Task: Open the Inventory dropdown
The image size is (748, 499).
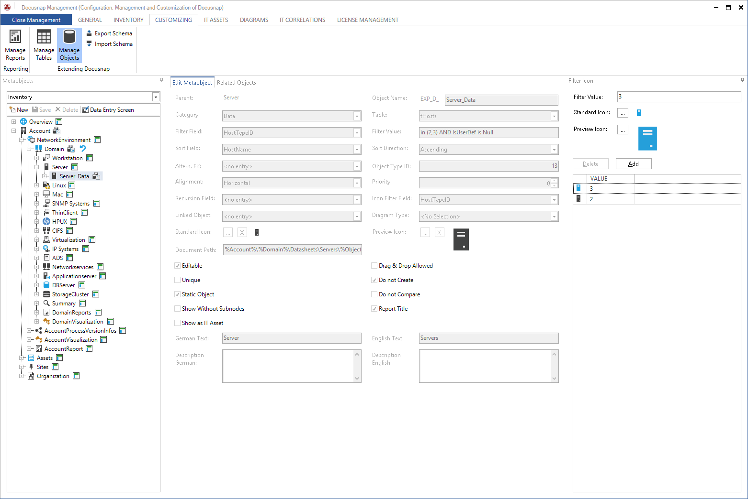Action: coord(156,97)
